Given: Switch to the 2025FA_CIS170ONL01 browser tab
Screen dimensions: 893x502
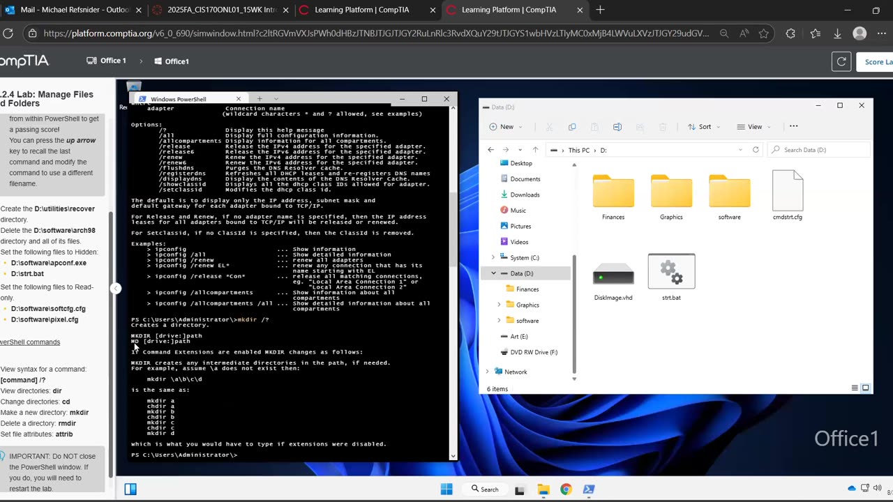Looking at the screenshot, I should click(220, 10).
